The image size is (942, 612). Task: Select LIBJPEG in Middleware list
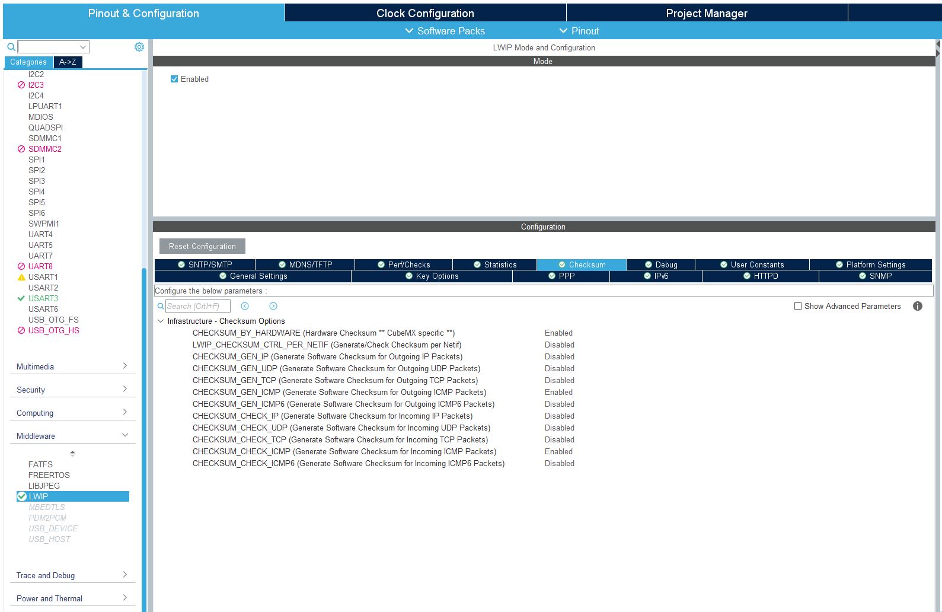44,486
